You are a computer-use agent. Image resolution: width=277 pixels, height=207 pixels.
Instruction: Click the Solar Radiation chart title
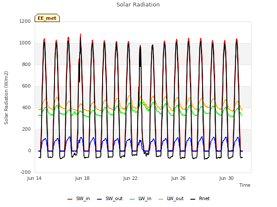click(138, 5)
